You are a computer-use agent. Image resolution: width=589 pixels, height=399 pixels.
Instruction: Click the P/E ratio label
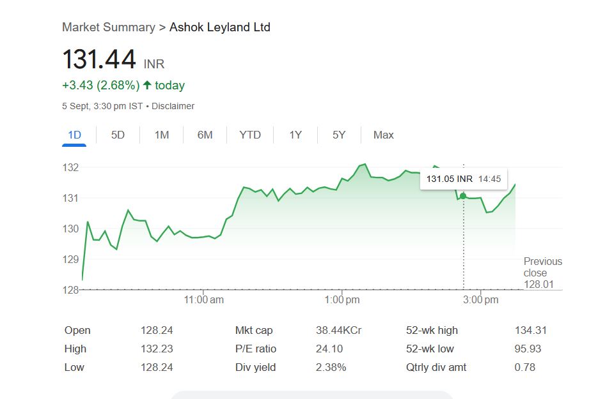256,349
